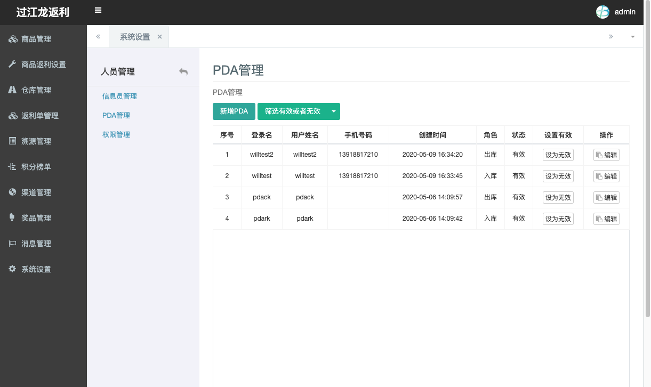This screenshot has height=387, width=651.
Task: Edit the pdark row
Action: pos(606,219)
